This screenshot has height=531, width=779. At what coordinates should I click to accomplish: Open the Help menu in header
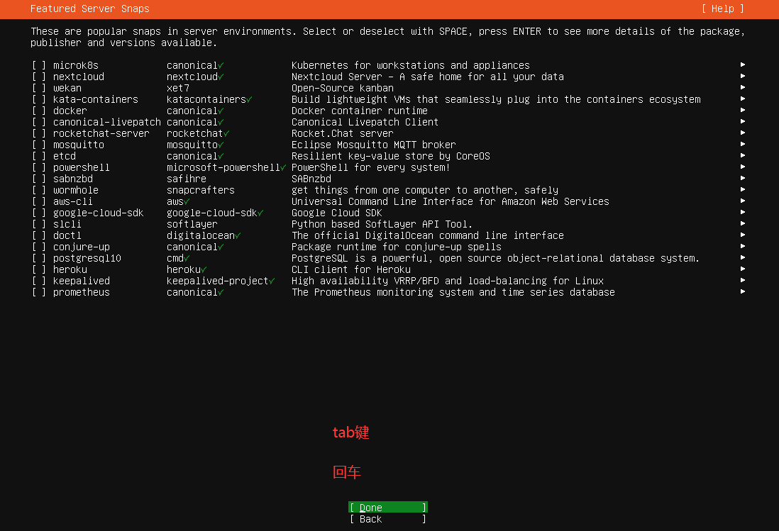(723, 9)
